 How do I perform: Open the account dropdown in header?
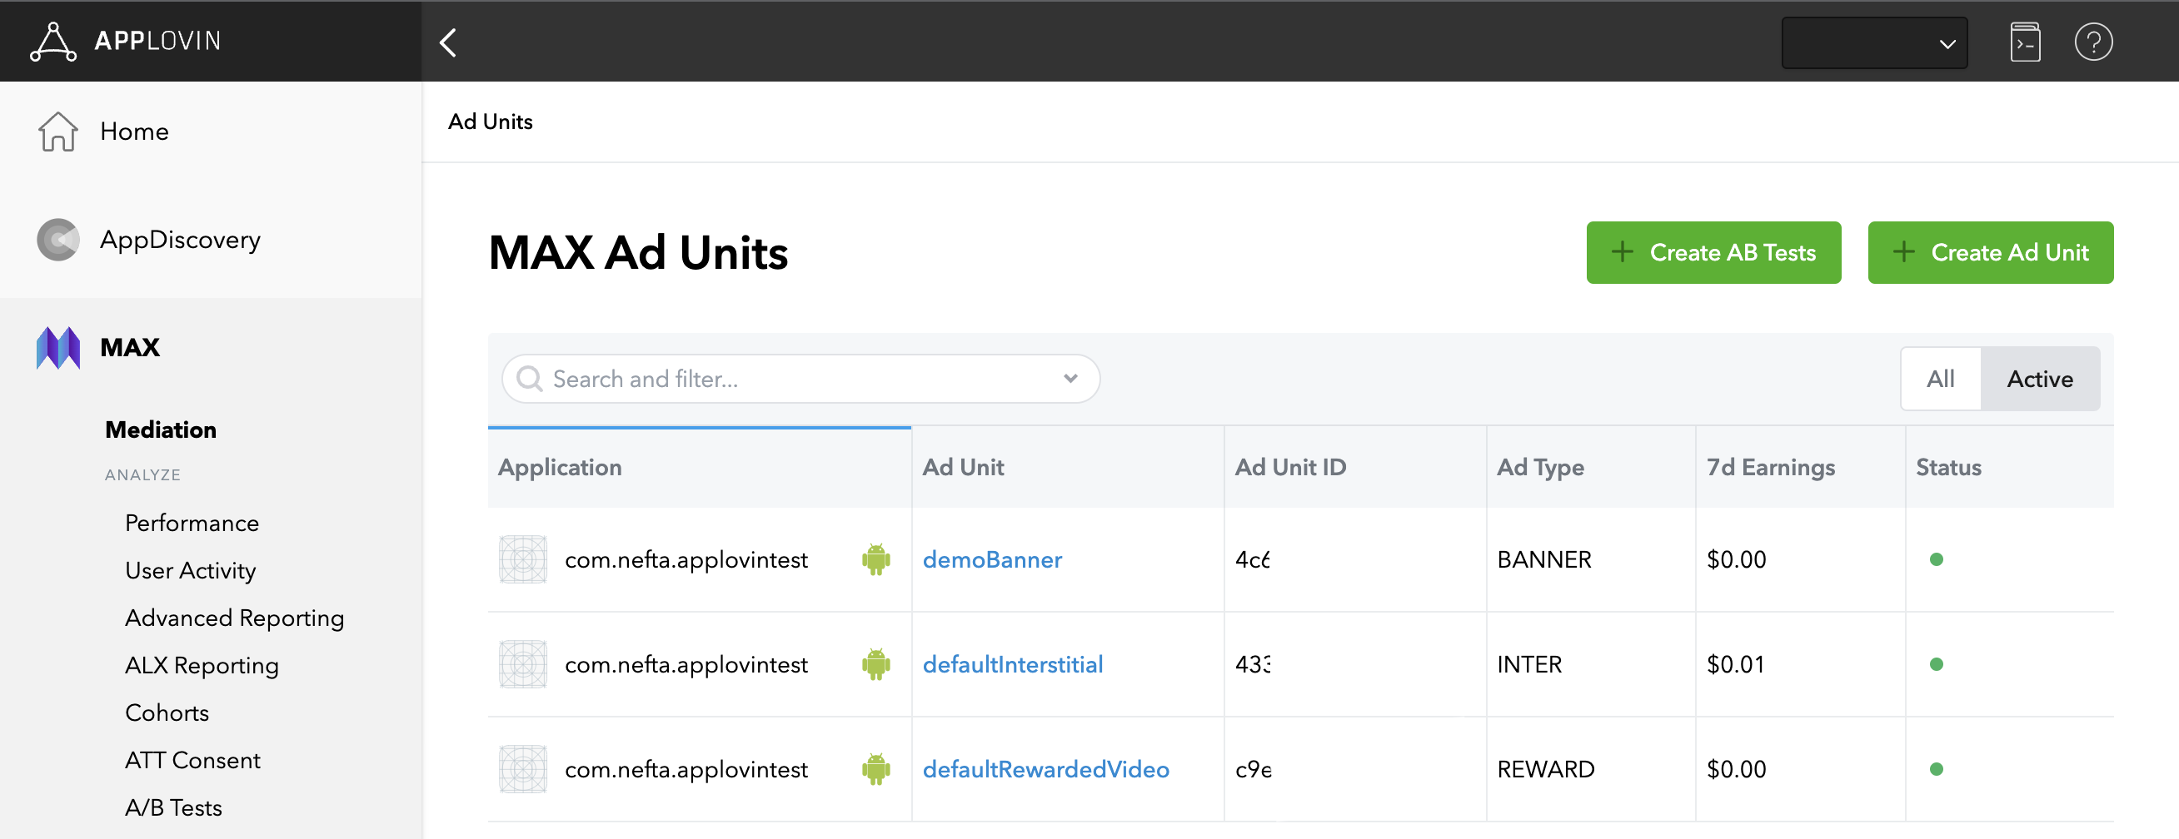[1873, 42]
